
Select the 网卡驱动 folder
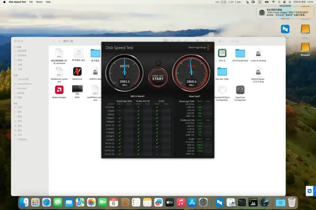(95, 55)
